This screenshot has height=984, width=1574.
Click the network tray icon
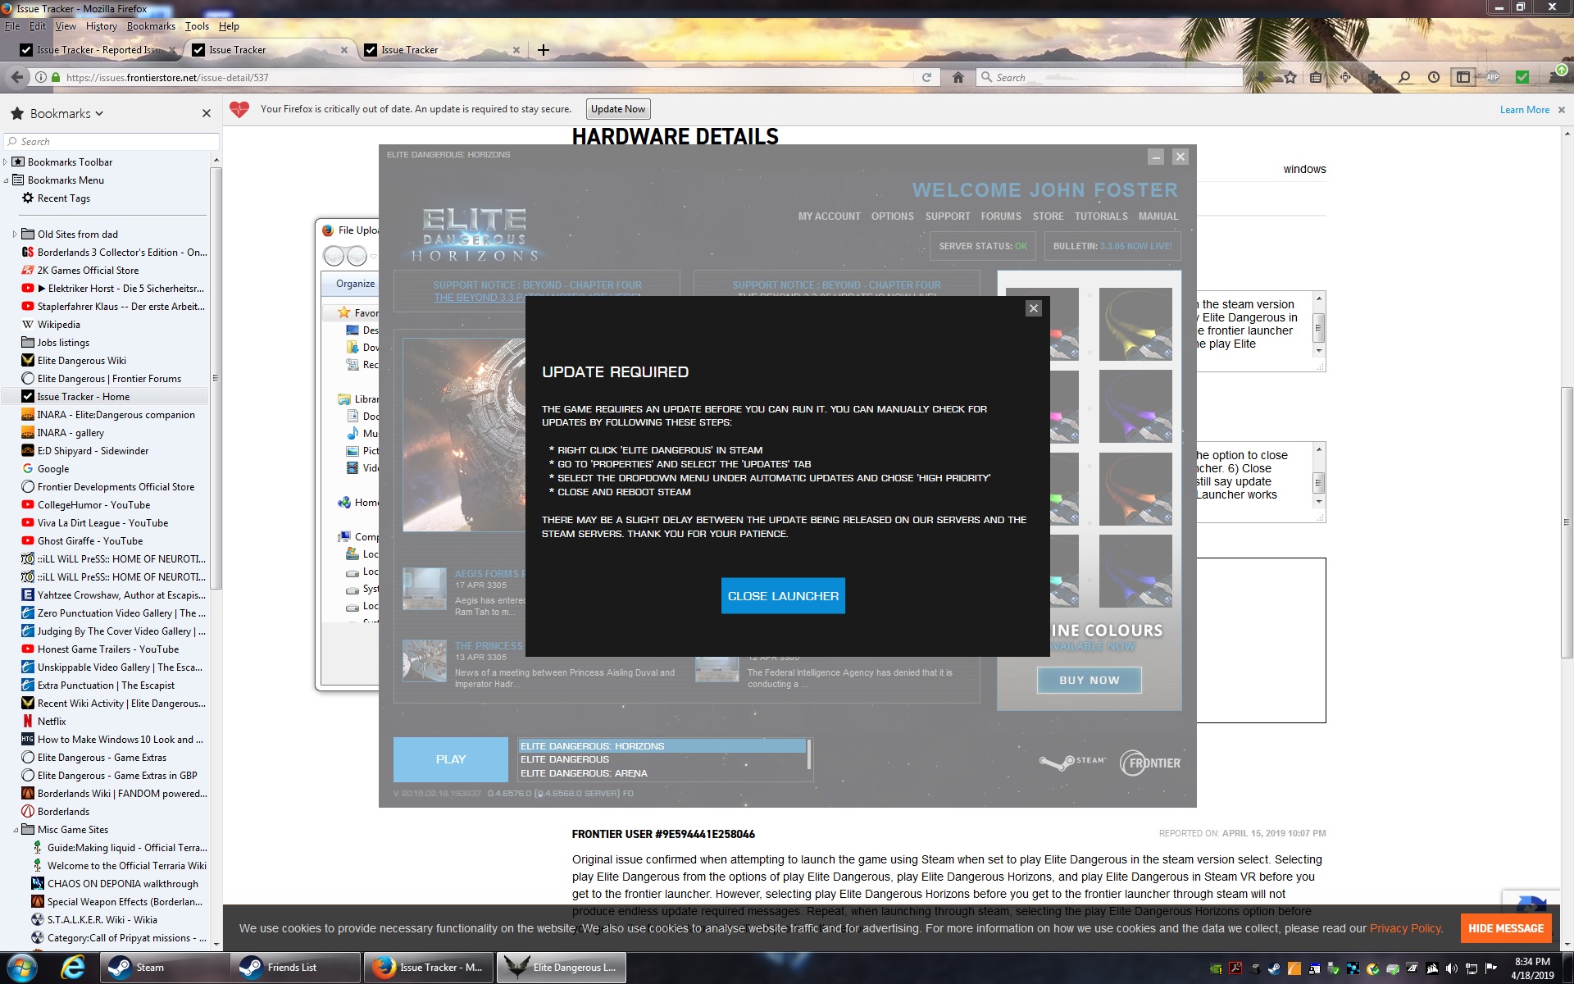pos(1472,968)
